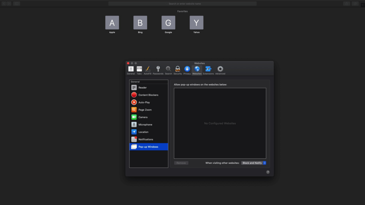Open the Search preferences pane
This screenshot has width=365, height=205.
point(168,69)
